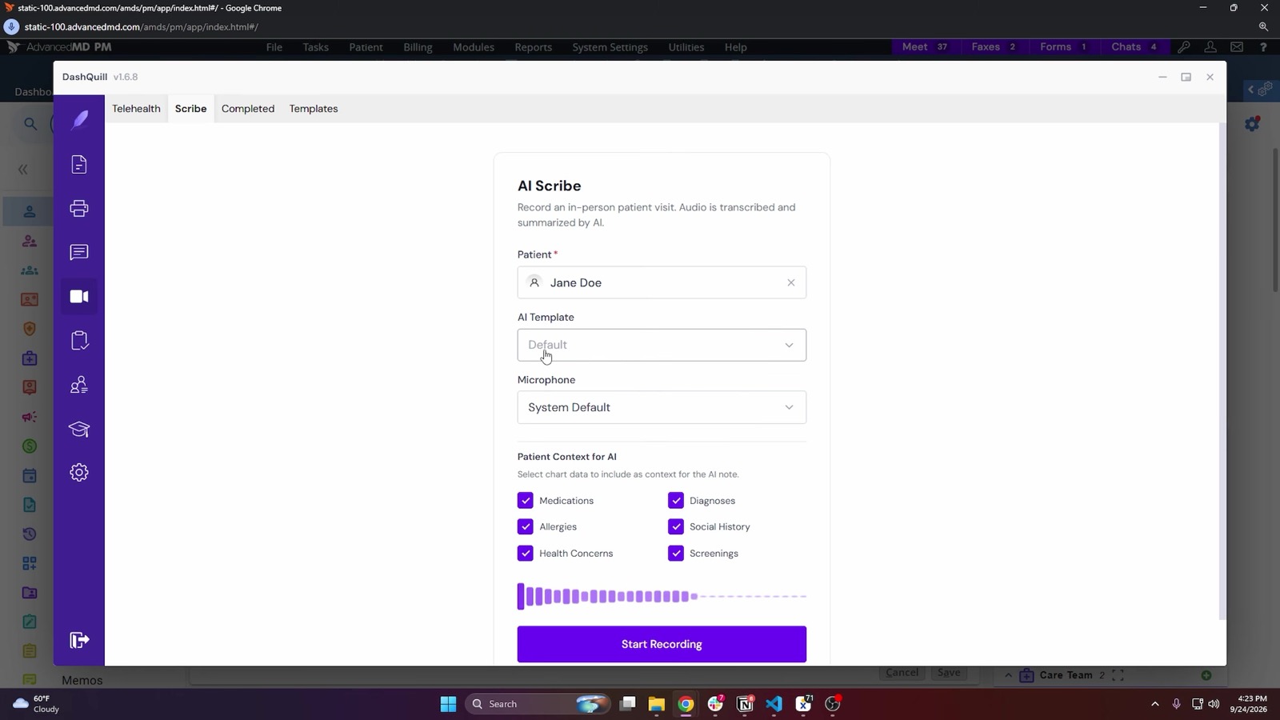Screen dimensions: 1280x720
Task: Show hidden system tray icons
Action: pyautogui.click(x=1154, y=704)
